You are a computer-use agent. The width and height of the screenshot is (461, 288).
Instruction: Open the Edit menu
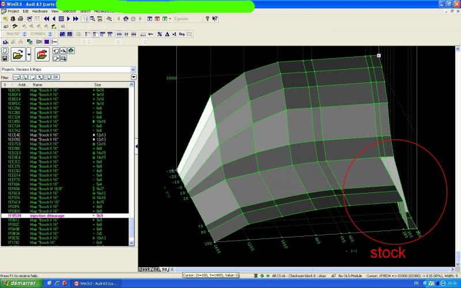tap(25, 11)
